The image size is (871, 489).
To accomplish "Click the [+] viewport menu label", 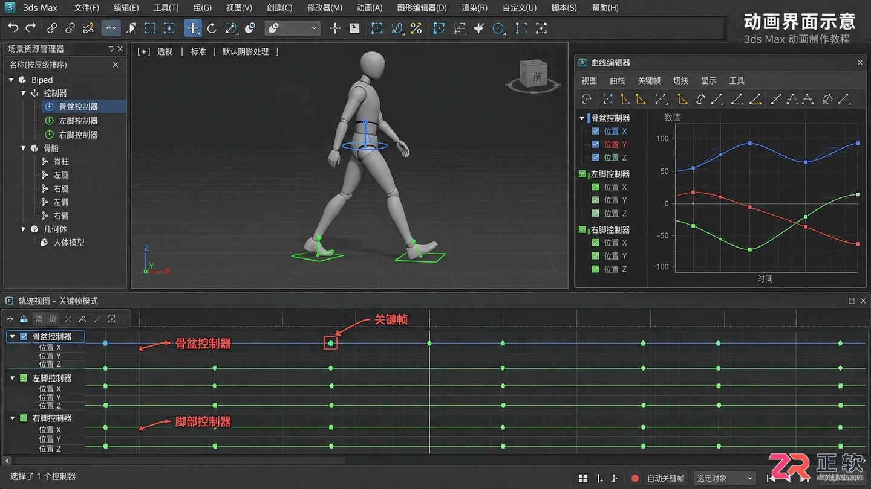I will point(143,51).
